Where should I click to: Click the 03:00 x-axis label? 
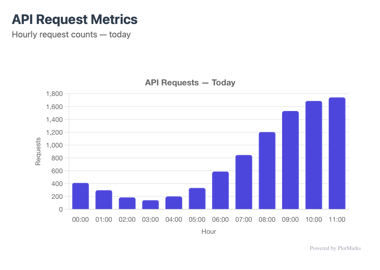tap(150, 220)
